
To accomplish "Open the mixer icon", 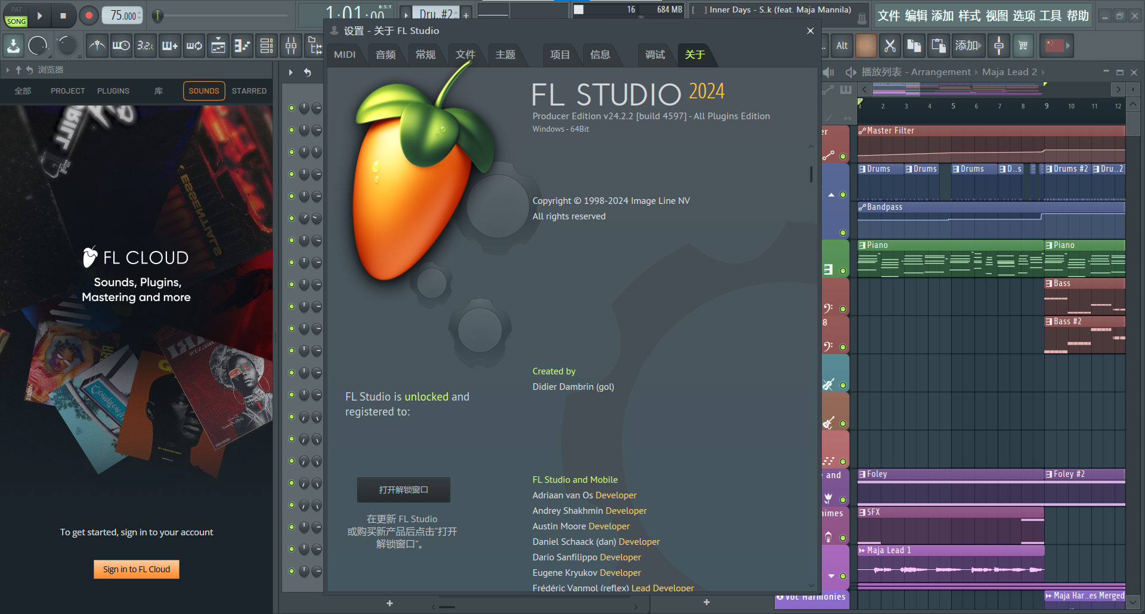I will tap(291, 45).
